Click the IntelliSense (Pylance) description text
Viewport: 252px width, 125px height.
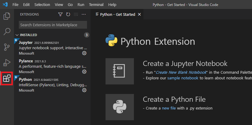[x=53, y=85]
